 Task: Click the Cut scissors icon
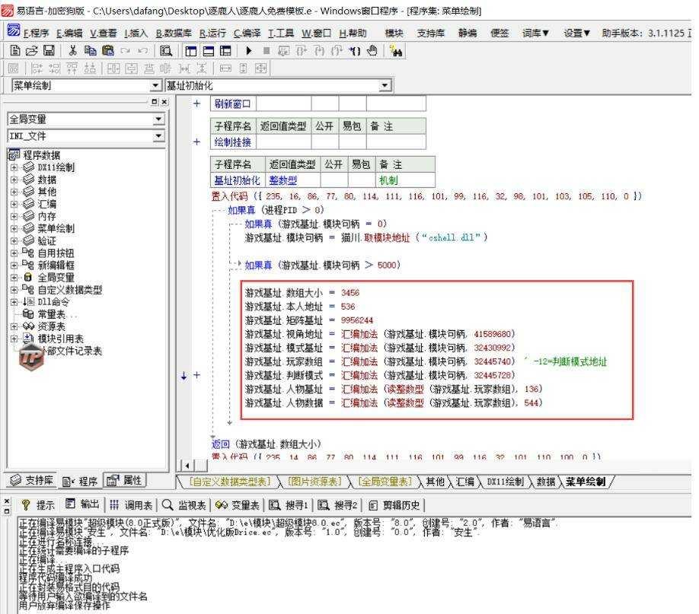72,51
